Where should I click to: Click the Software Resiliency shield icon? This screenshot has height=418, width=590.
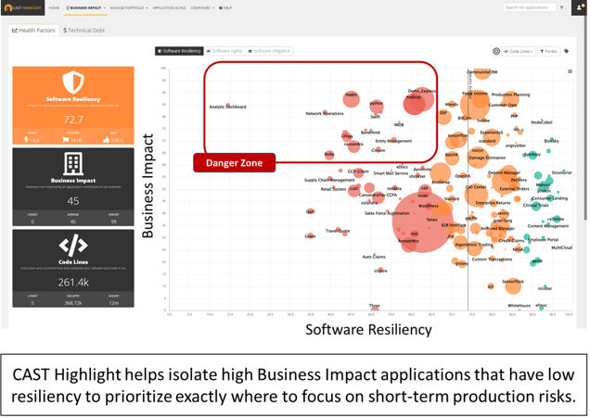(x=72, y=82)
